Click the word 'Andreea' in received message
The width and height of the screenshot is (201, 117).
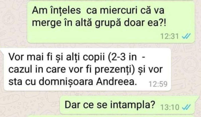pyautogui.click(x=116, y=82)
